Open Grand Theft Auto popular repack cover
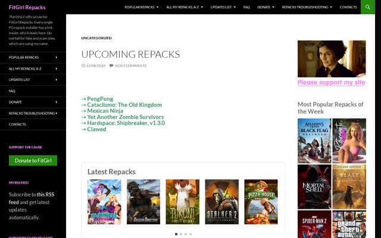Viewport: 381px width, 238px height. [x=349, y=224]
